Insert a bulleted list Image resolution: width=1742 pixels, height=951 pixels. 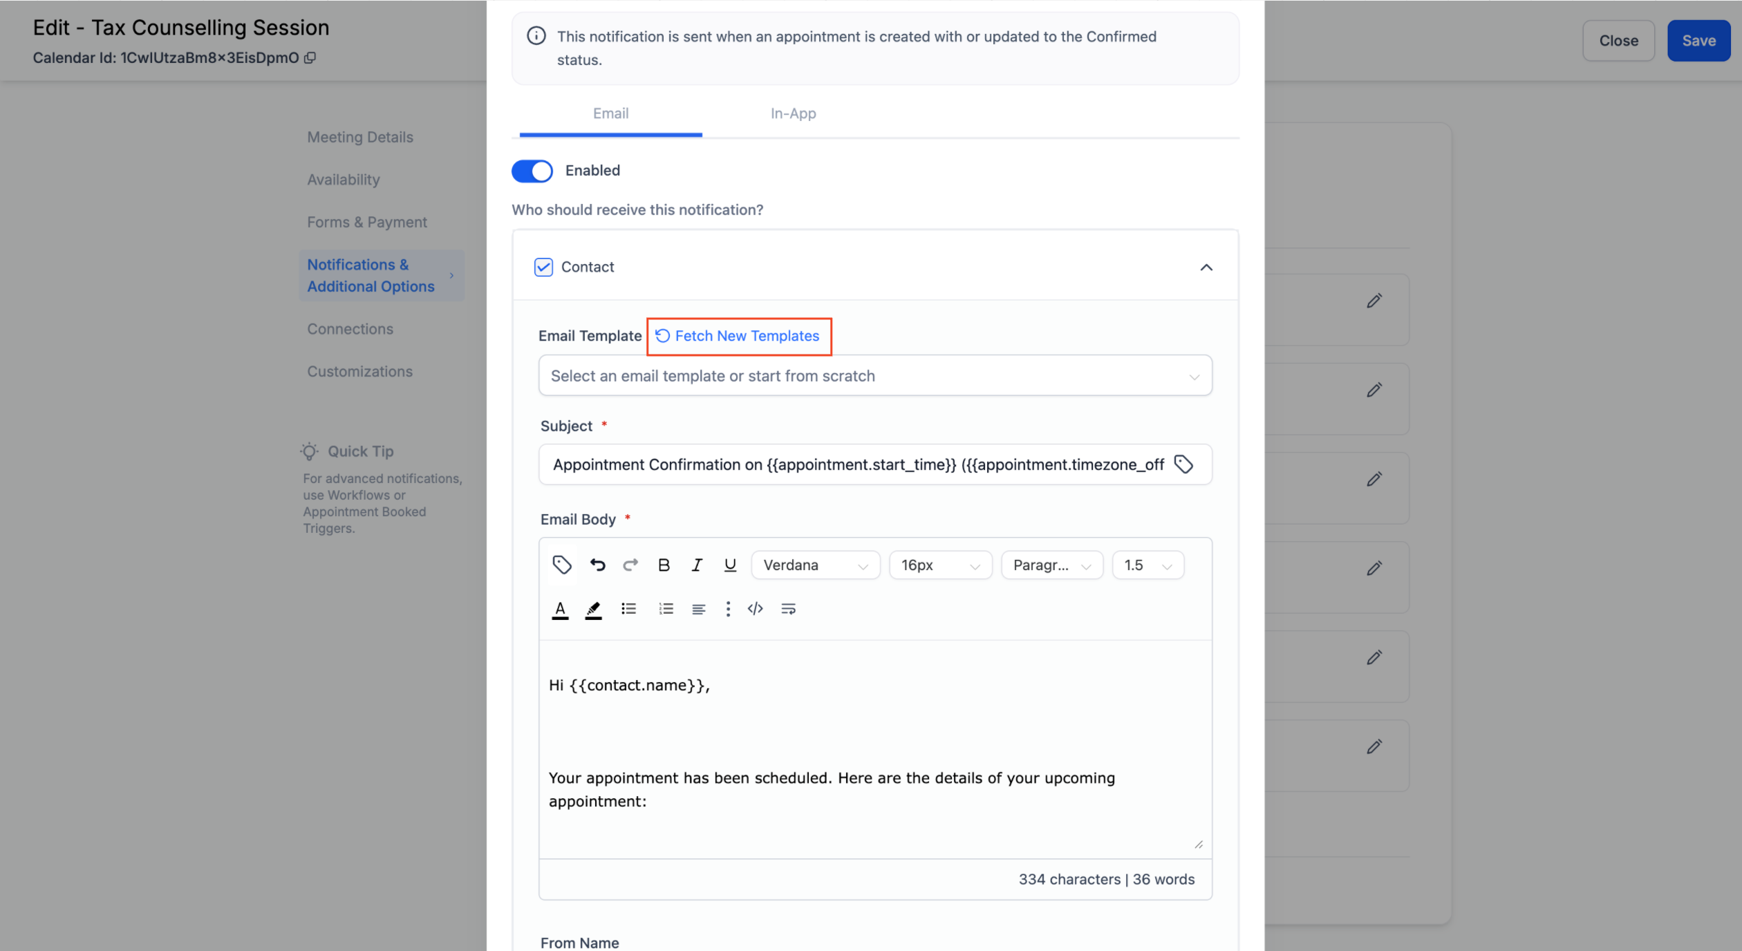[628, 609]
